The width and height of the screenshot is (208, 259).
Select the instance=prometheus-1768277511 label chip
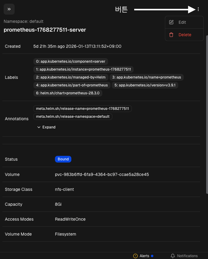84,69
